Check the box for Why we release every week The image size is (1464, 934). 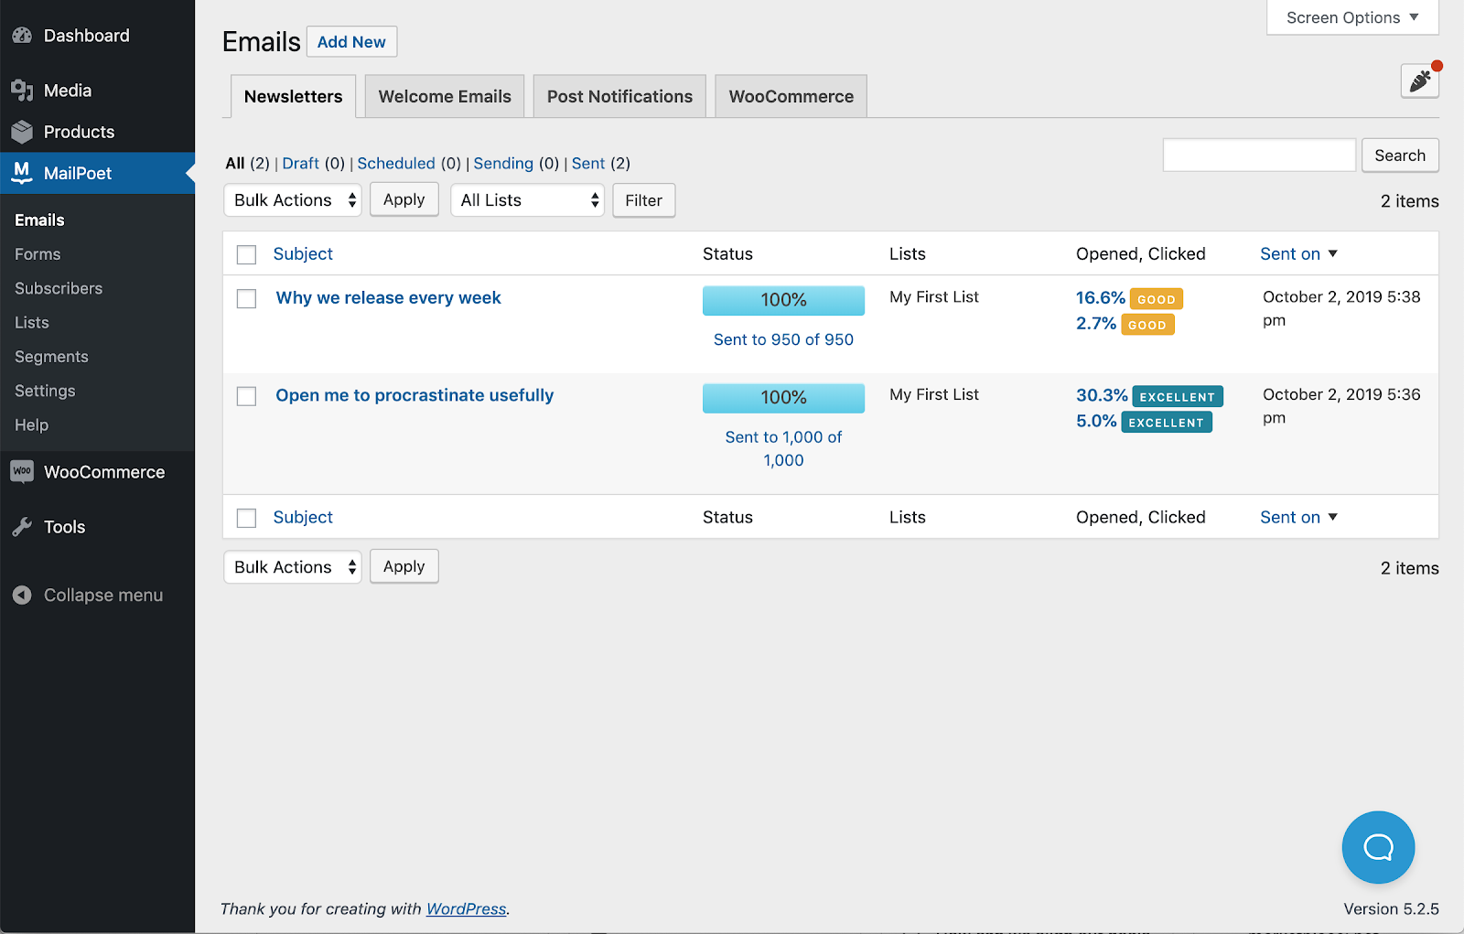pos(246,298)
